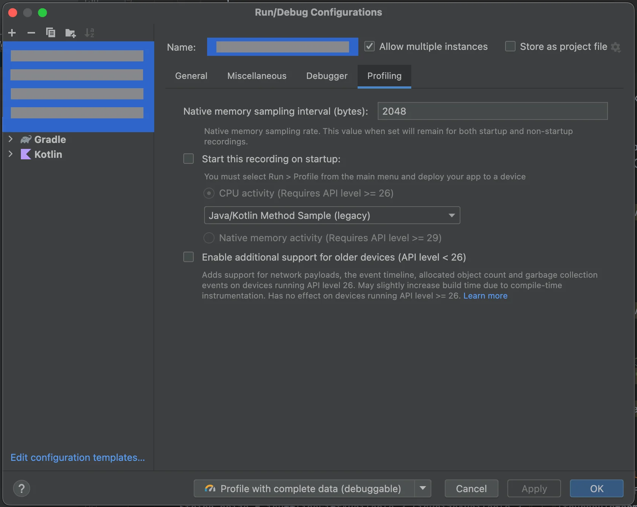The height and width of the screenshot is (507, 637).
Task: Focus the Name input field
Action: (x=283, y=47)
